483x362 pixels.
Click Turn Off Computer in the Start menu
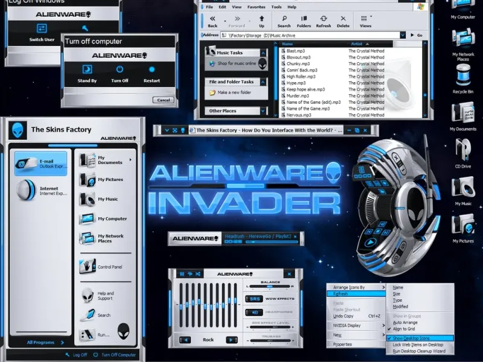pyautogui.click(x=115, y=355)
